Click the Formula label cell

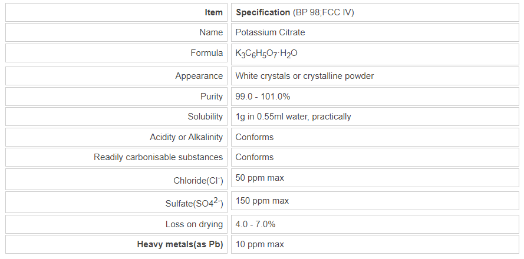pyautogui.click(x=206, y=53)
